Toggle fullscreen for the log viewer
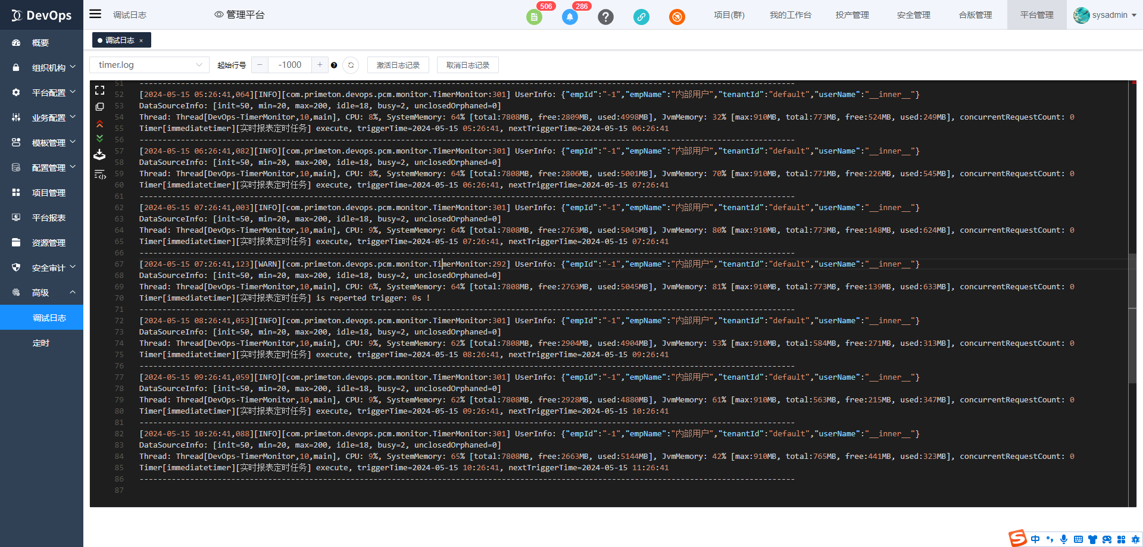 pyautogui.click(x=99, y=90)
